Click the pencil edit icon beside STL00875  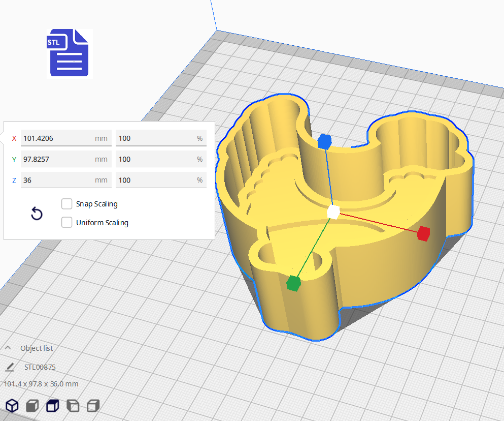tap(11, 367)
